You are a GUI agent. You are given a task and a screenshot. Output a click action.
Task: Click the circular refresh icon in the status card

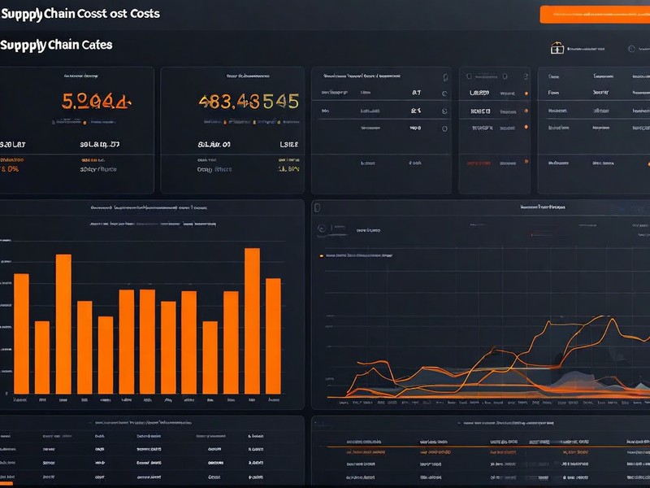[x=526, y=75]
